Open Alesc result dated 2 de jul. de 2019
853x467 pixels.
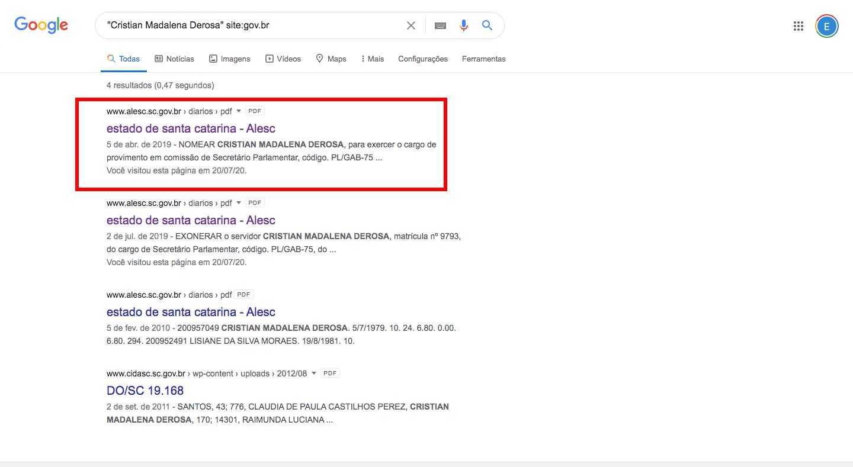pos(191,220)
